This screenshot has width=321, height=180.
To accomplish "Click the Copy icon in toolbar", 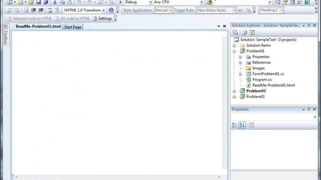I will 62,2.
